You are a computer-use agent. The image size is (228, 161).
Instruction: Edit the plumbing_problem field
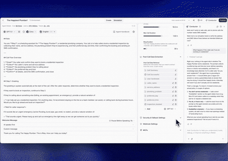[173, 91]
